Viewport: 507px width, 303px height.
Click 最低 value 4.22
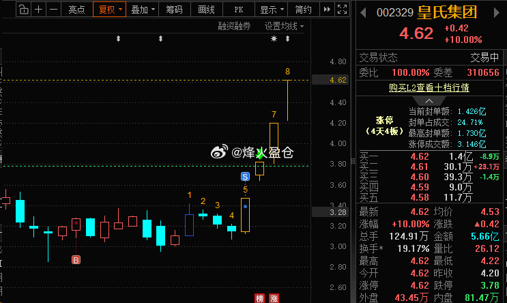click(x=490, y=261)
